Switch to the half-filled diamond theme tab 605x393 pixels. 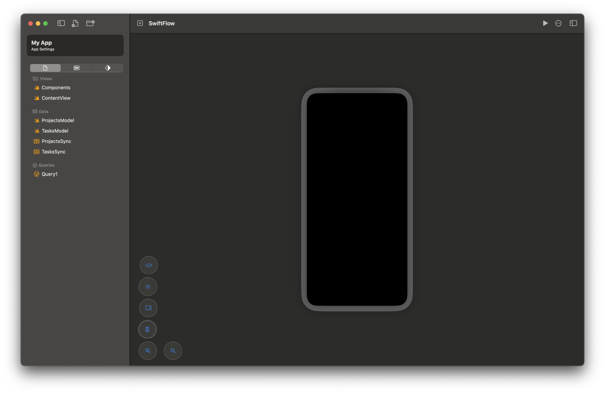(108, 68)
